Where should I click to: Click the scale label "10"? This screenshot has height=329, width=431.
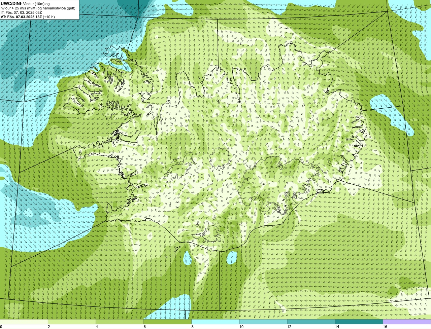[241, 327]
